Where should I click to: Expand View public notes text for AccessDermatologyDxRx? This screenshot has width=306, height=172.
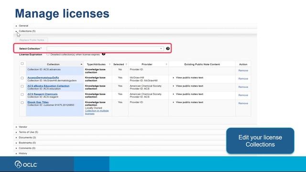(188, 77)
